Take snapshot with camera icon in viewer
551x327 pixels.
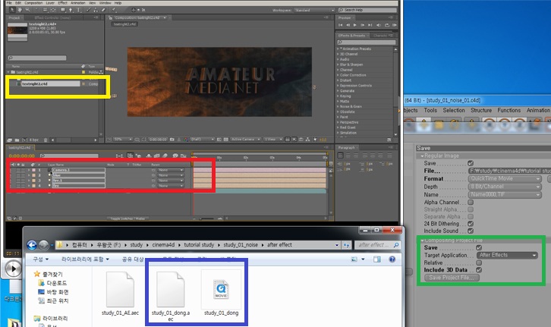[x=172, y=140]
